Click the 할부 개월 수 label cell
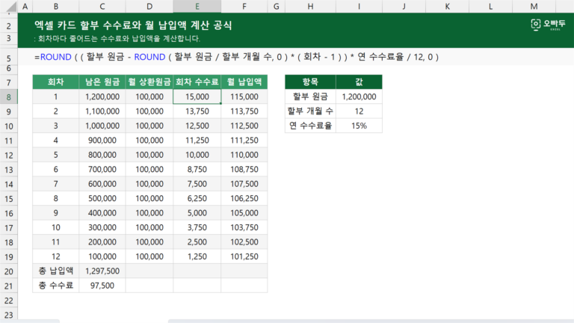 [x=310, y=111]
